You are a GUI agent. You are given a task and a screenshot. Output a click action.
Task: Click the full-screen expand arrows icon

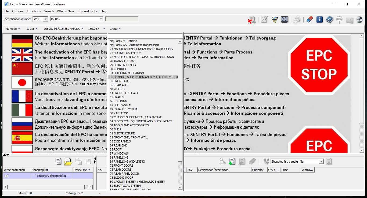tap(284, 19)
